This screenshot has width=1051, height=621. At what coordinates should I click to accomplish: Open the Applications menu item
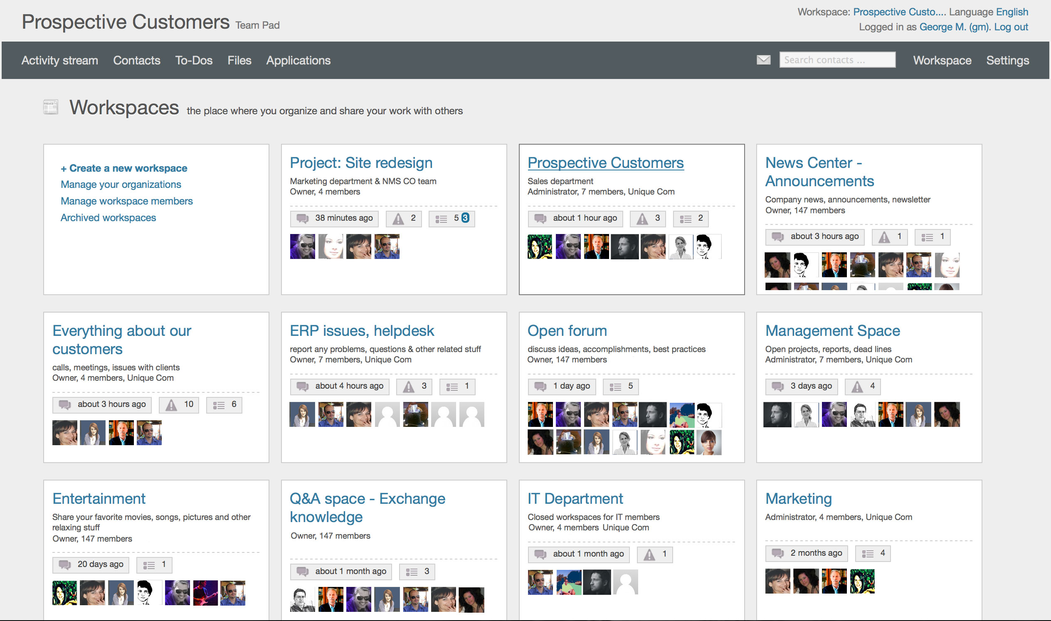pos(298,60)
